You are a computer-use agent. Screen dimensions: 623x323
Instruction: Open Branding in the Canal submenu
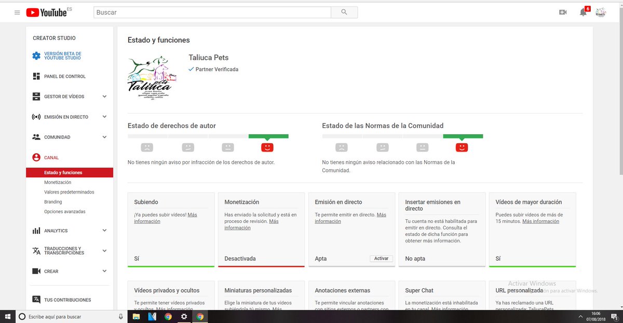coord(53,202)
